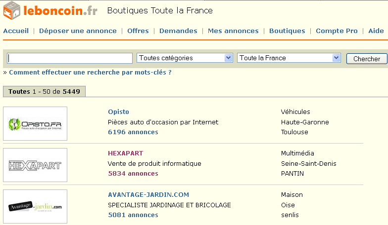Open the AVANTAGE-JARDIN.COM shop link
This screenshot has width=388, height=225.
pos(148,195)
